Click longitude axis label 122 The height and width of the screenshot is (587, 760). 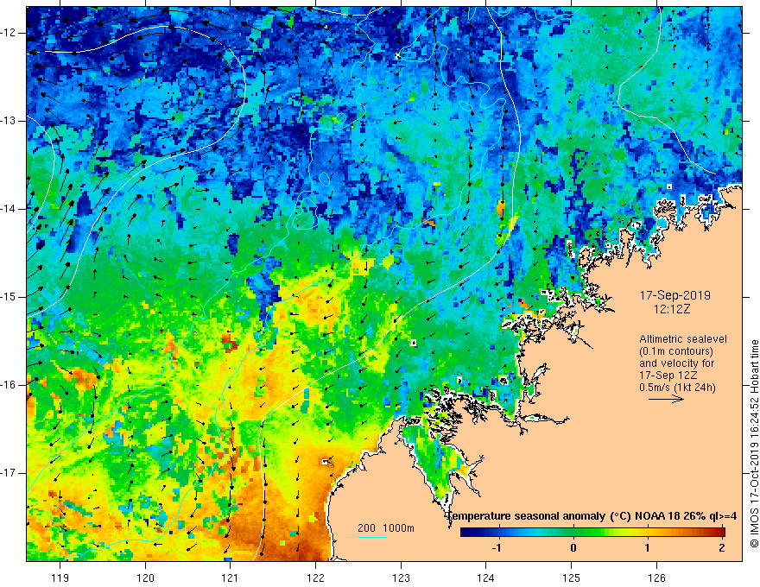[x=315, y=578]
